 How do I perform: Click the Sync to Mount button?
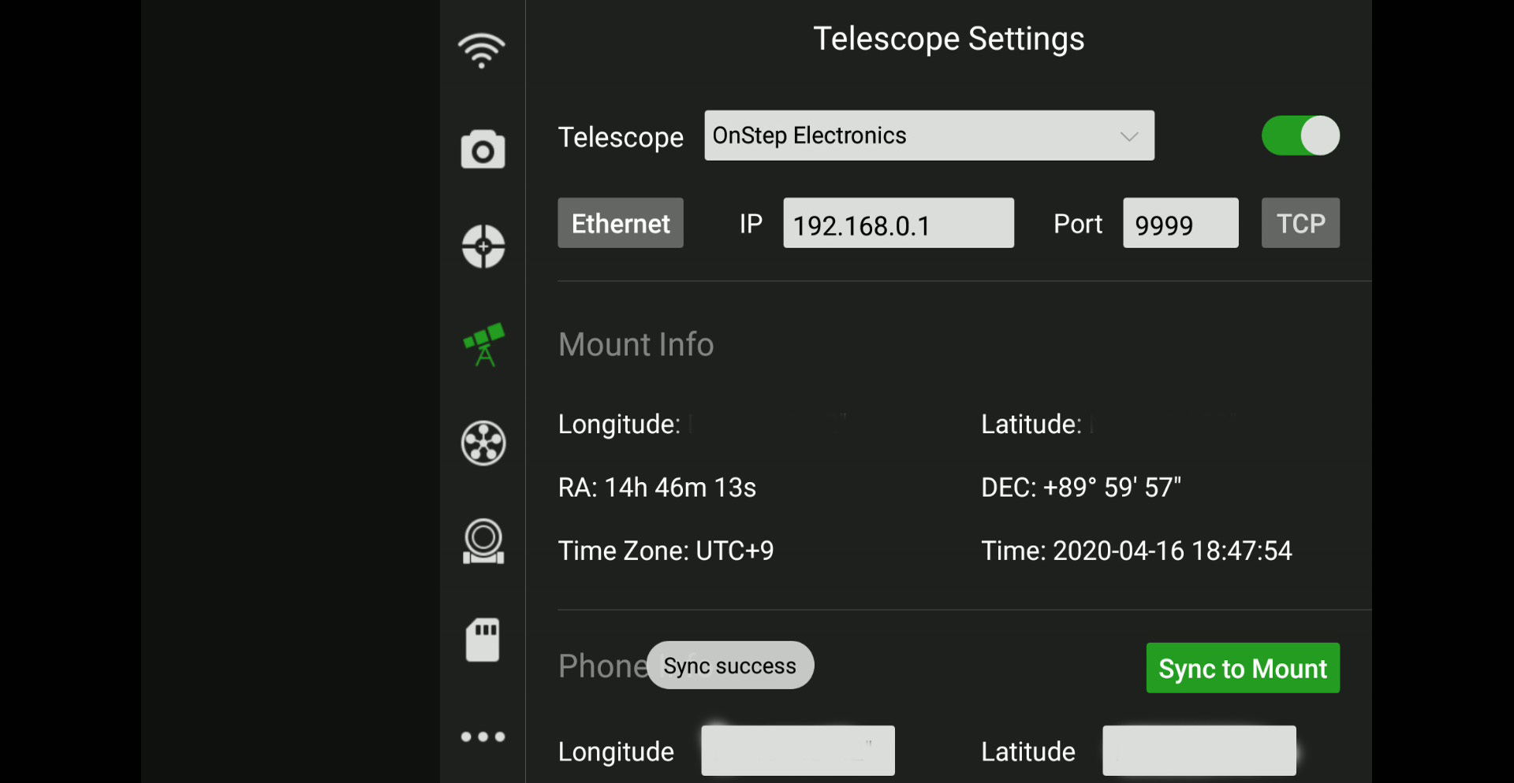click(1243, 668)
